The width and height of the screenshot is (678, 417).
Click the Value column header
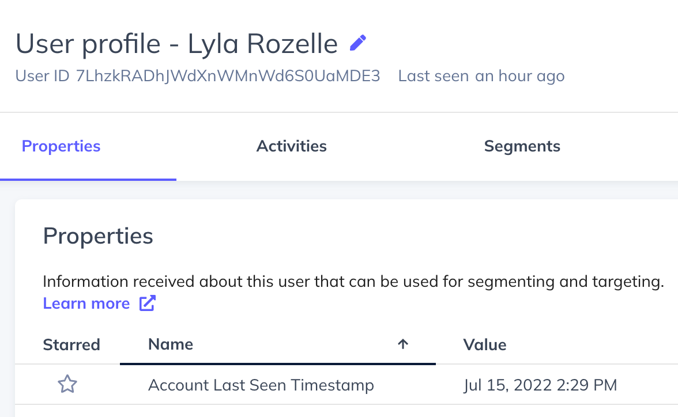point(485,345)
